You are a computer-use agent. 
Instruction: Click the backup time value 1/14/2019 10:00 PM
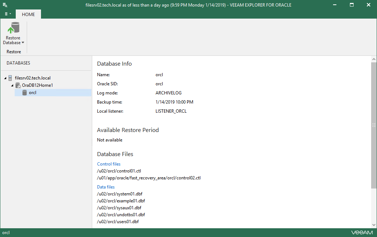click(174, 102)
